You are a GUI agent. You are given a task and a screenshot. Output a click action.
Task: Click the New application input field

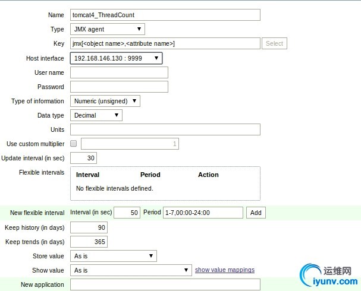click(165, 284)
